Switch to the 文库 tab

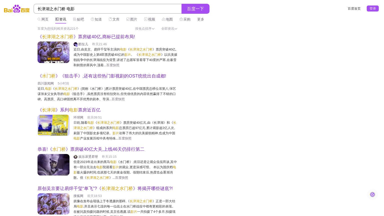click(116, 19)
